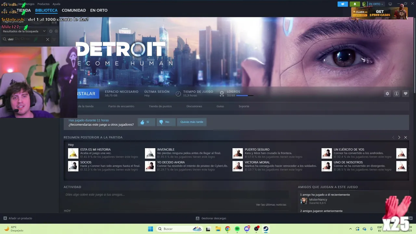Open Gestionar descargas
This screenshot has width=416, height=234.
pyautogui.click(x=211, y=218)
